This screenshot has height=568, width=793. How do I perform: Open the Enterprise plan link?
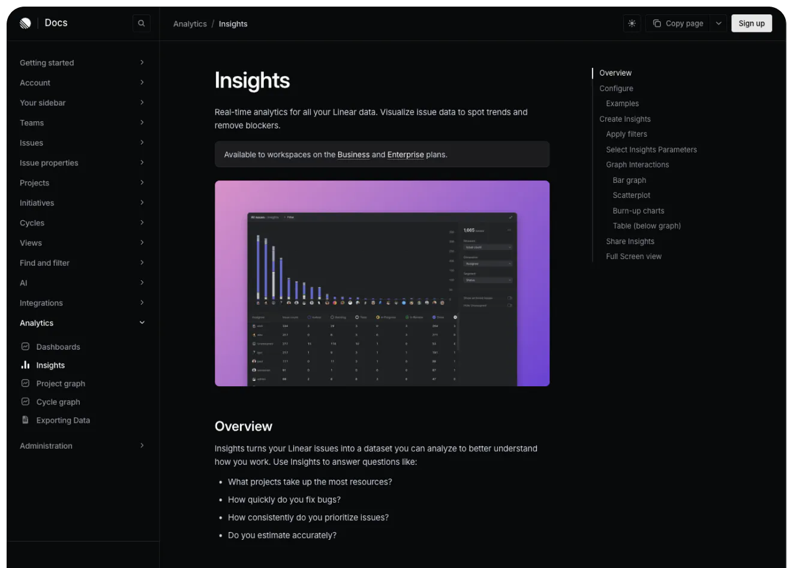pyautogui.click(x=405, y=155)
